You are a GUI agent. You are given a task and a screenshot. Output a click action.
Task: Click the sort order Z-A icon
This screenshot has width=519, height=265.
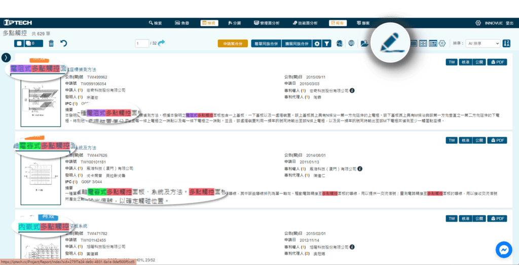506,44
